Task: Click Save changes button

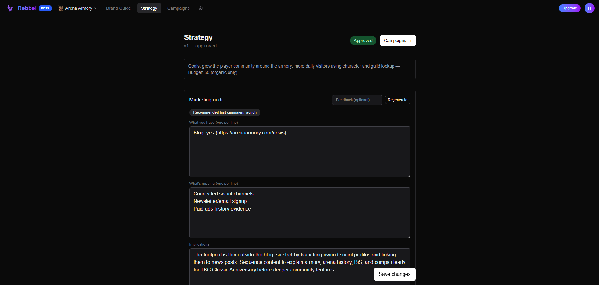Action: (x=394, y=274)
